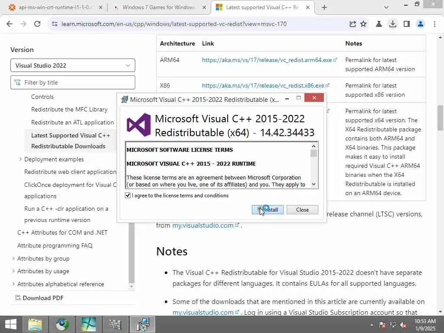This screenshot has width=444, height=333.
Task: Minimize the Visual C++ installer dialog
Action: pos(287,98)
